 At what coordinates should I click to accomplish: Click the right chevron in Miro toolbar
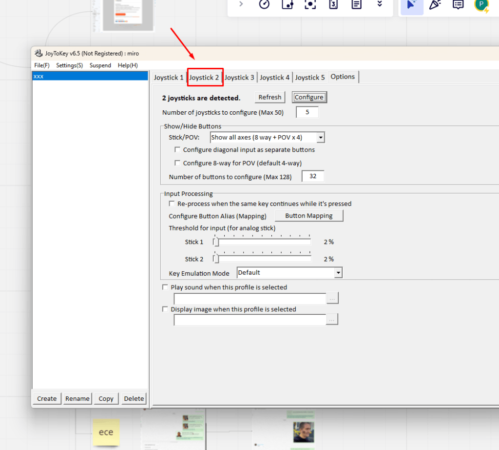241,4
